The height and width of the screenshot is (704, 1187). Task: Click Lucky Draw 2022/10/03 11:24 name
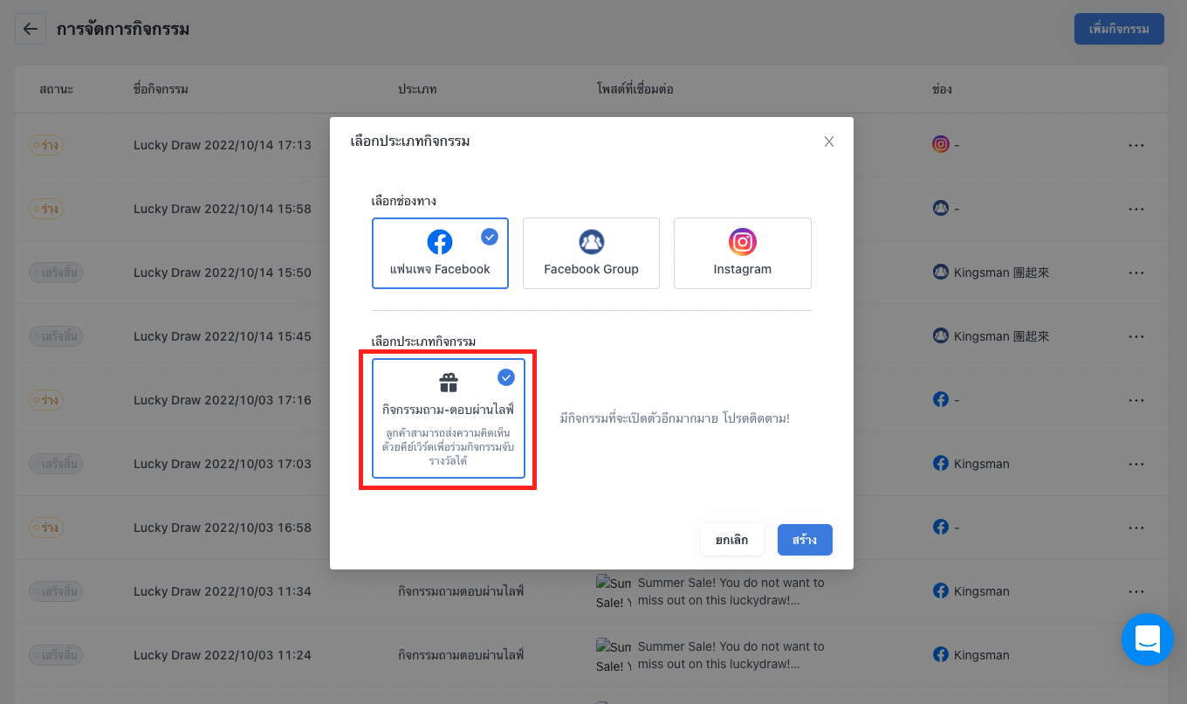tap(223, 655)
